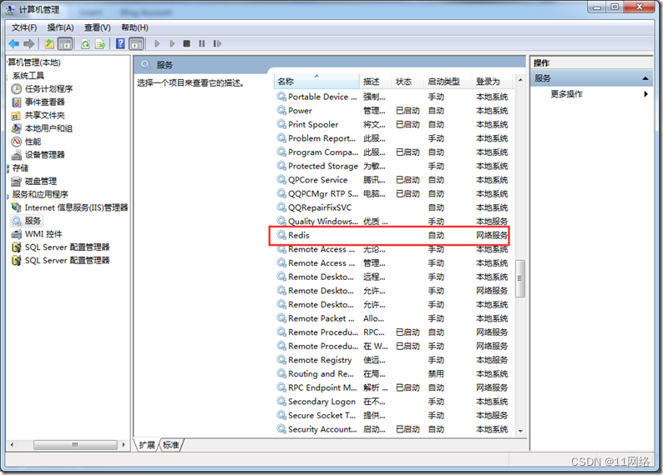Sort by 描述 column header

pyautogui.click(x=376, y=82)
